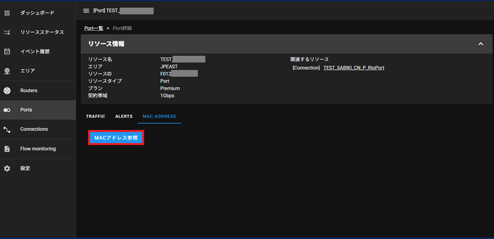The image size is (494, 239).
Task: Click the Flow monitoring document icon
Action: [x=7, y=149]
